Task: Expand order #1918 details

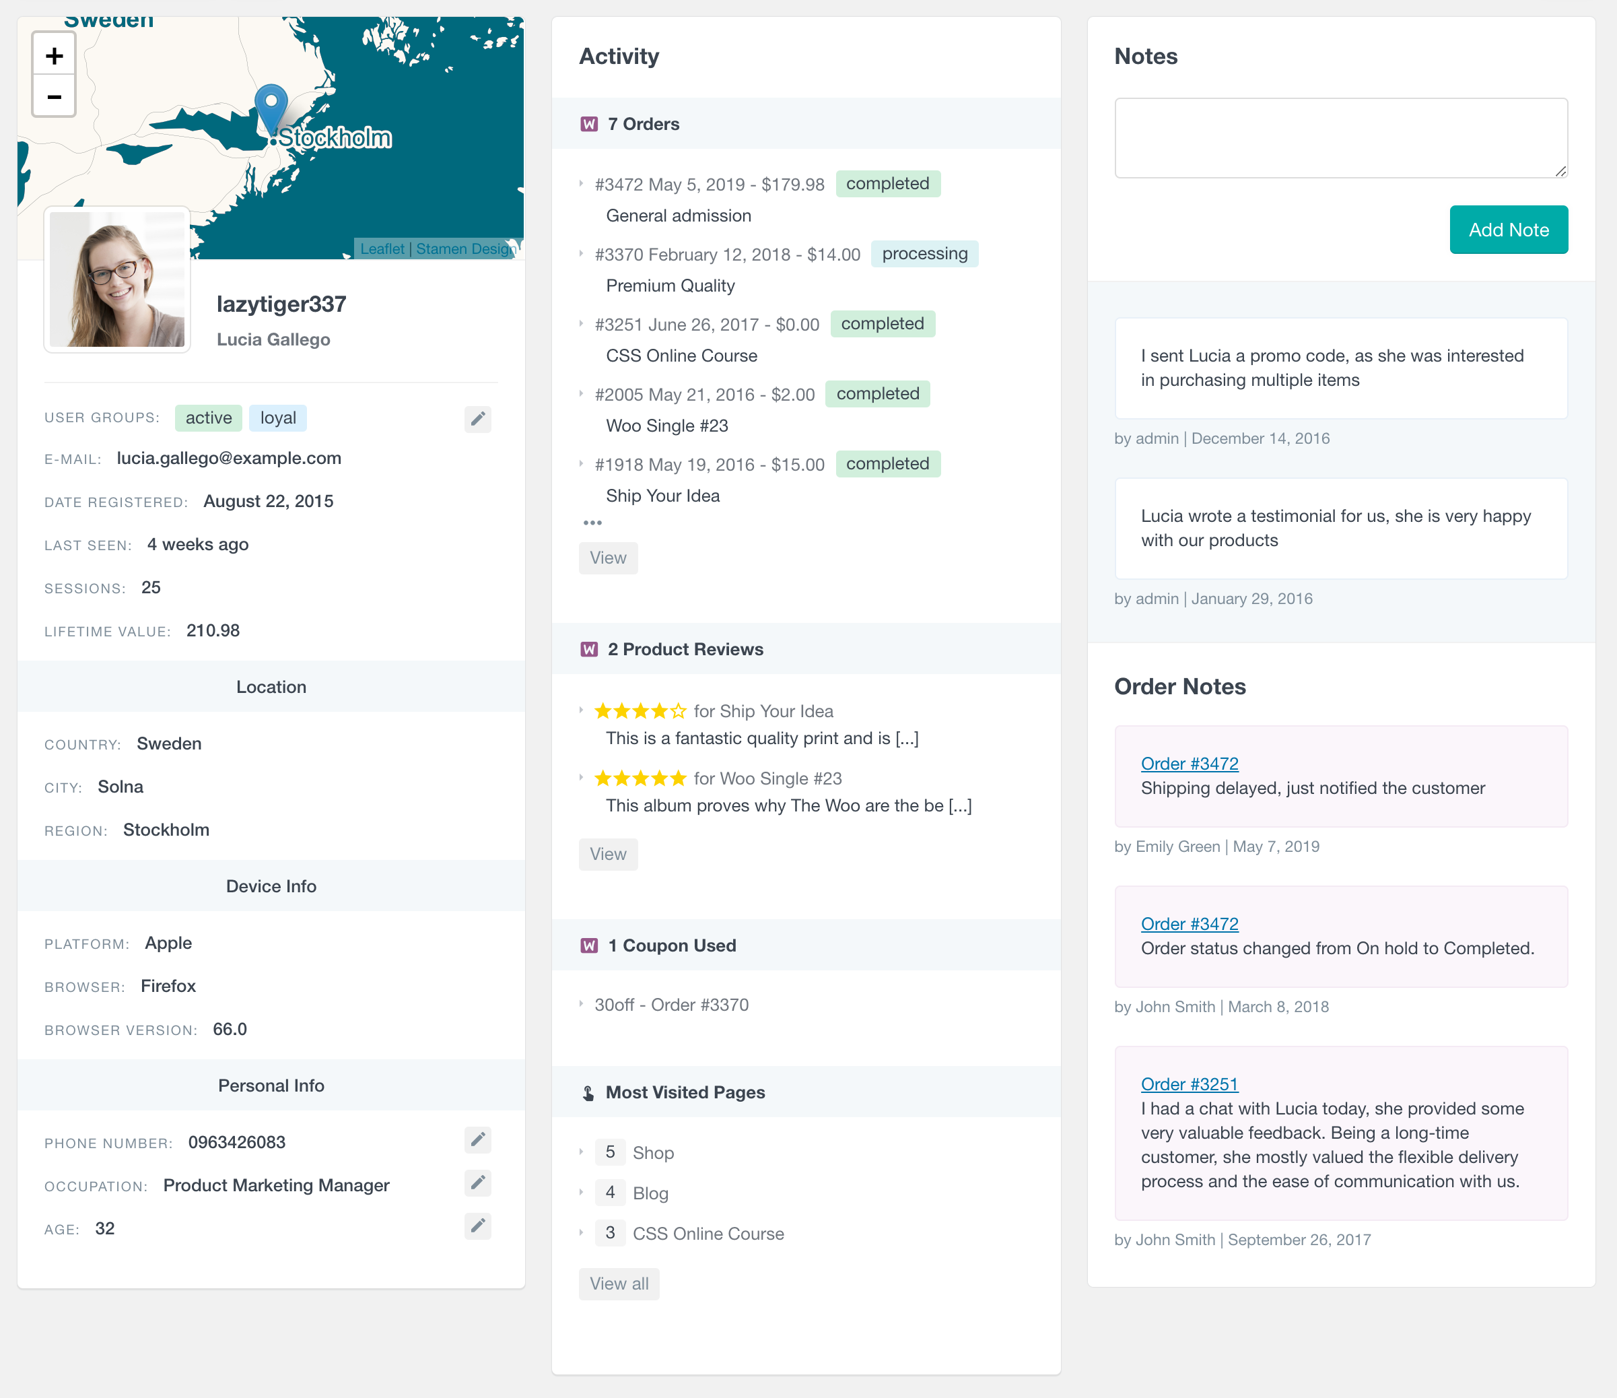Action: [582, 465]
